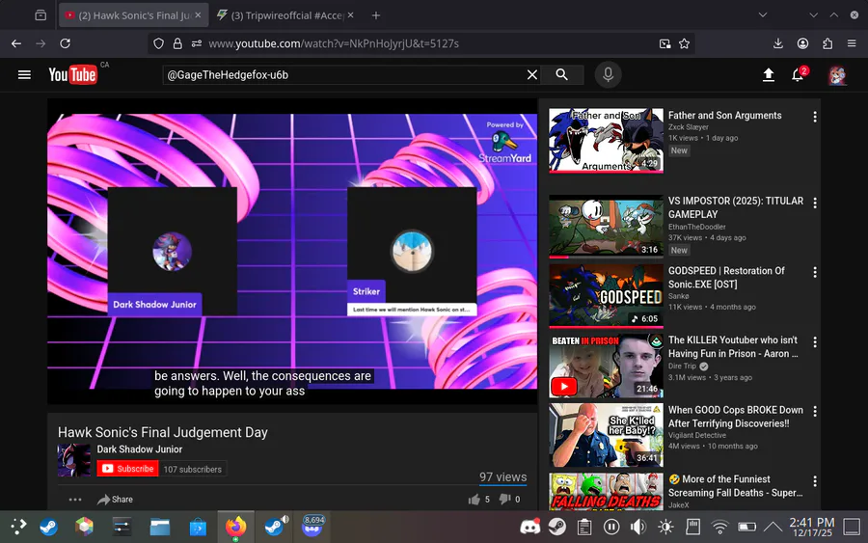Open picture-in-picture icon in address bar
Image resolution: width=868 pixels, height=543 pixels.
(665, 43)
